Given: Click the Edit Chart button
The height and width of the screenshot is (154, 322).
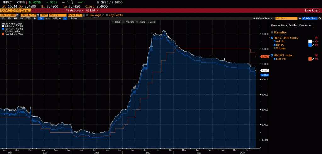Looking at the screenshot, I should 309,19.
